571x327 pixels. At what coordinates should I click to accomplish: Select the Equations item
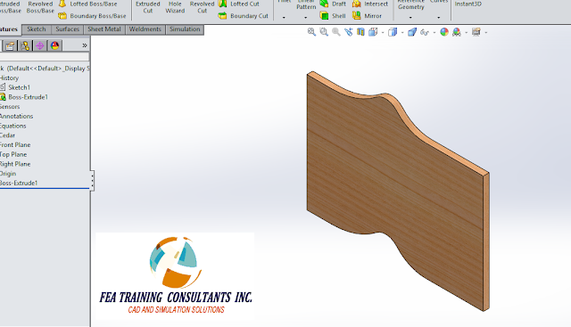pyautogui.click(x=13, y=126)
